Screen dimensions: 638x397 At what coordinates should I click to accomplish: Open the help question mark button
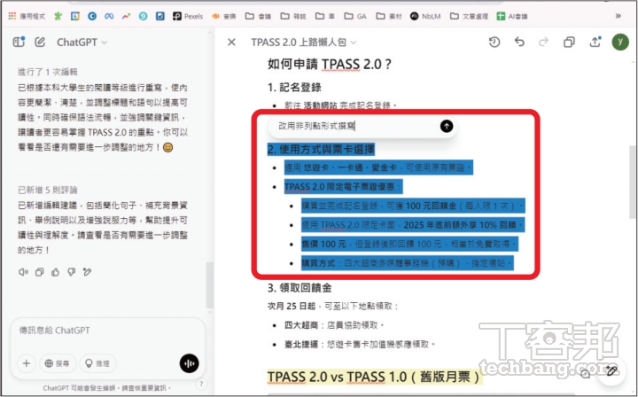point(201,384)
